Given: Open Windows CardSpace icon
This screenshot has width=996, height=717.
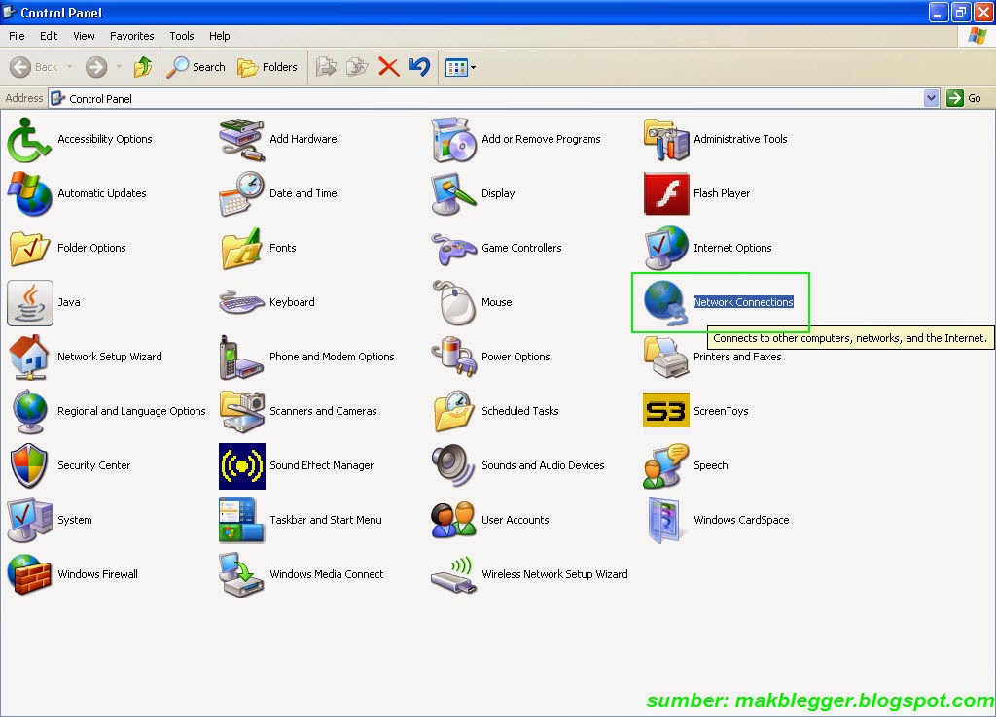Looking at the screenshot, I should coord(665,521).
